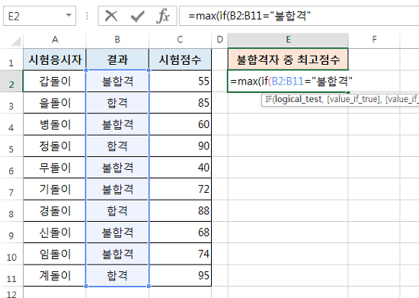Expand the Name Box dropdown arrow

(69, 15)
